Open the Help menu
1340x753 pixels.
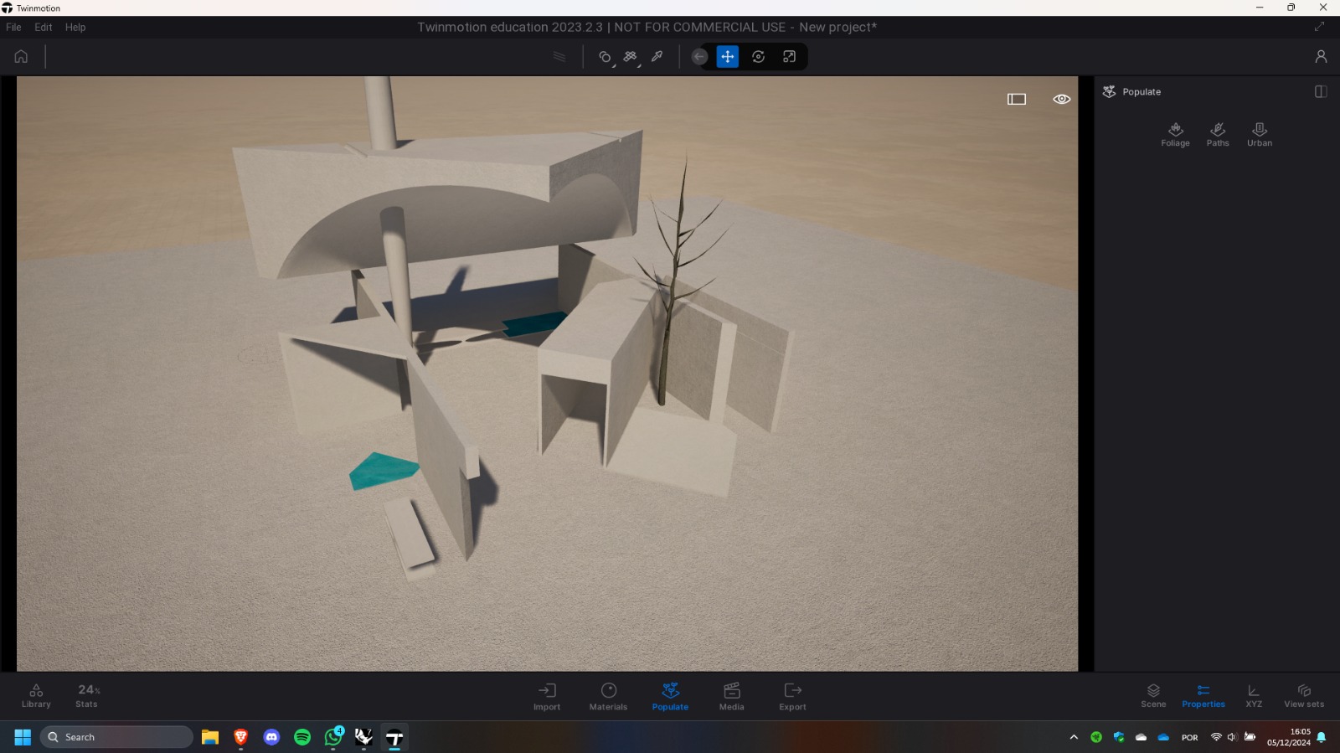coord(75,27)
